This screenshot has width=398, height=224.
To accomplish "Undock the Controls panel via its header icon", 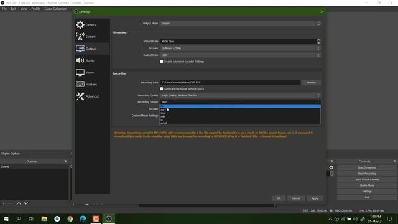I will tap(394, 161).
